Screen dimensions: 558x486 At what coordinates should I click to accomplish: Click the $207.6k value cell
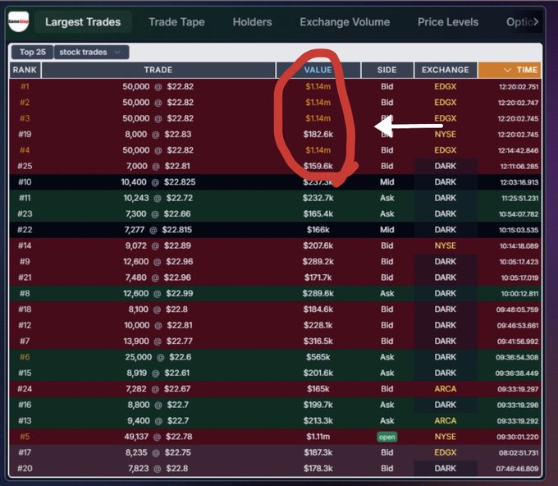pyautogui.click(x=318, y=245)
